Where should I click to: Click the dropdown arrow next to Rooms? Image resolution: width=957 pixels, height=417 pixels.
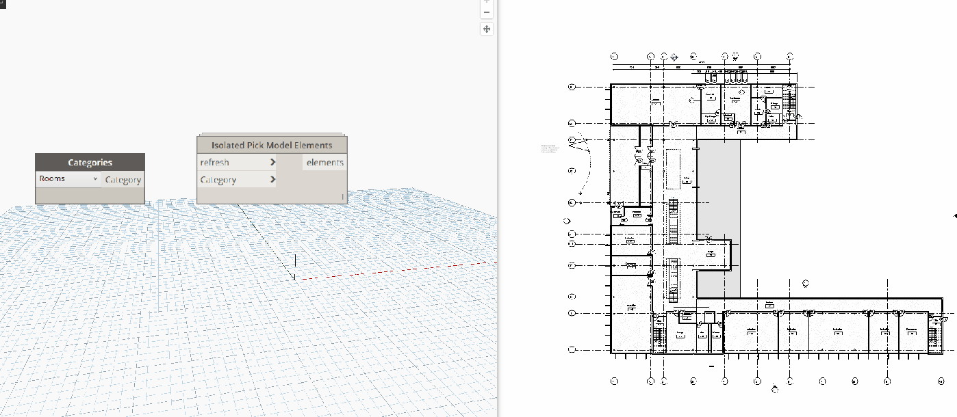coord(94,178)
